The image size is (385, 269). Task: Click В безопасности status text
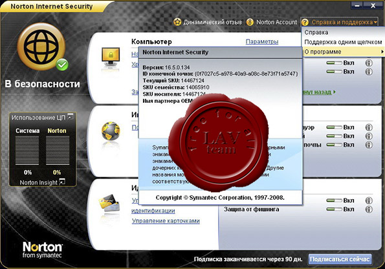(42, 84)
